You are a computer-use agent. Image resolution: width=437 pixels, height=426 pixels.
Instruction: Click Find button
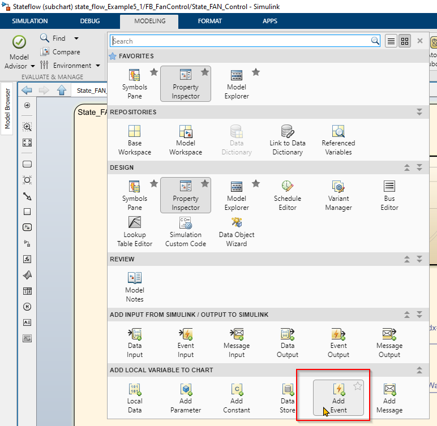coord(53,38)
